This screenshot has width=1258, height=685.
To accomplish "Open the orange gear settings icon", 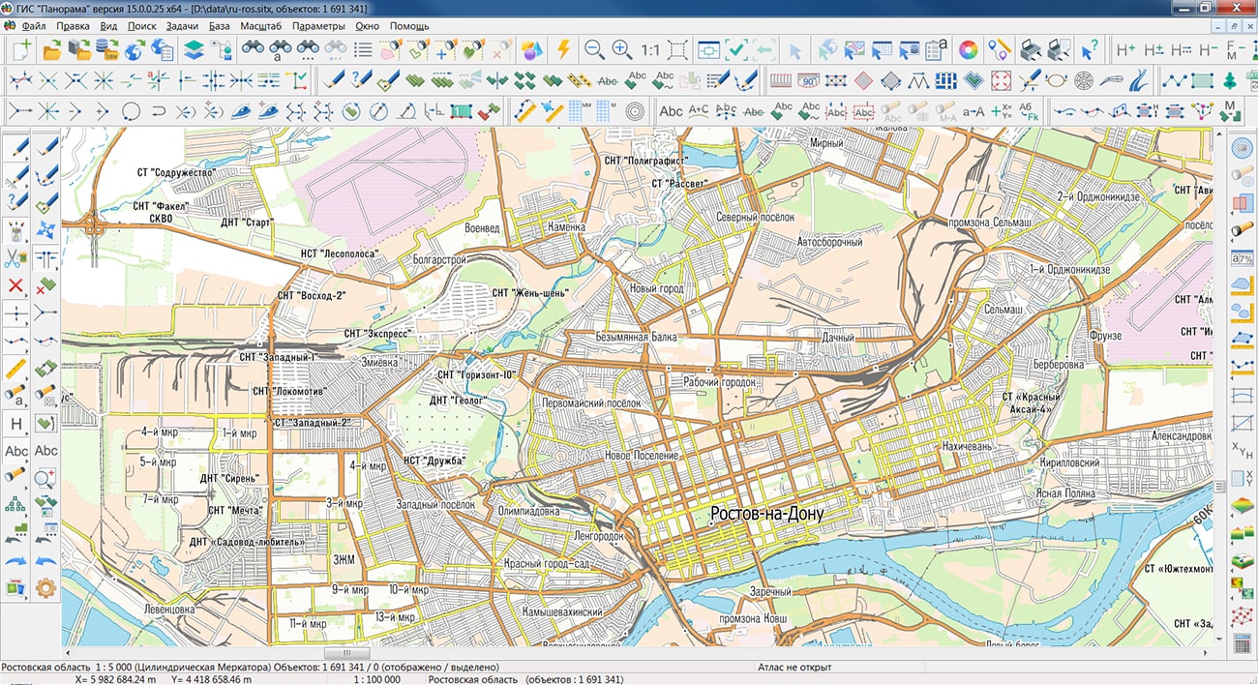I will click(45, 587).
